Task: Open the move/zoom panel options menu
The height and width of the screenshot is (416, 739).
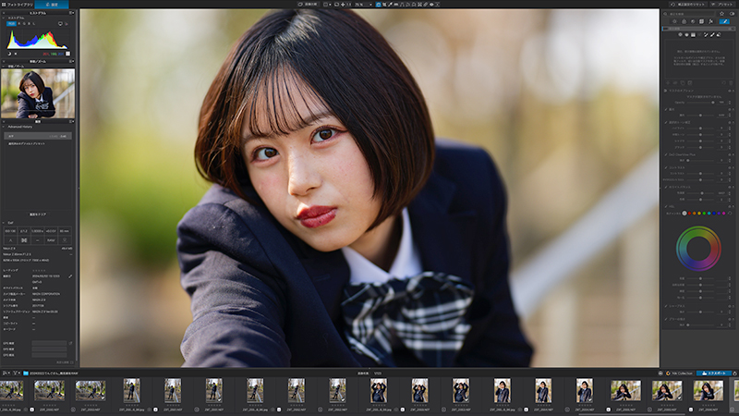Action: [71, 61]
